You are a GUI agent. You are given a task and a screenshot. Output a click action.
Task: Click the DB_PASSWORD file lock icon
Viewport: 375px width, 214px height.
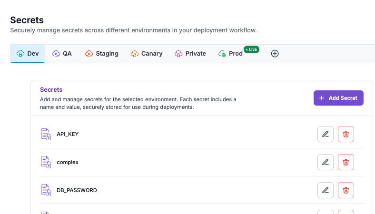point(46,190)
